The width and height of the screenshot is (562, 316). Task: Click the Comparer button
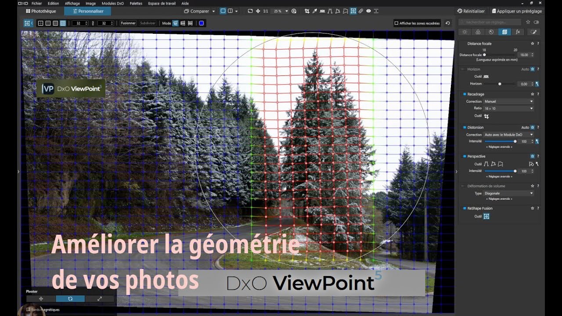[197, 11]
